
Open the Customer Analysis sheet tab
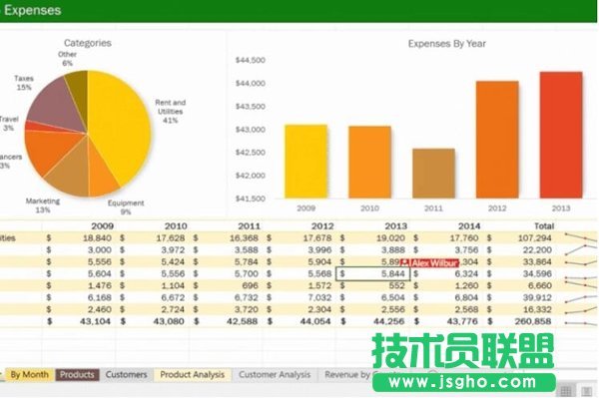click(275, 374)
